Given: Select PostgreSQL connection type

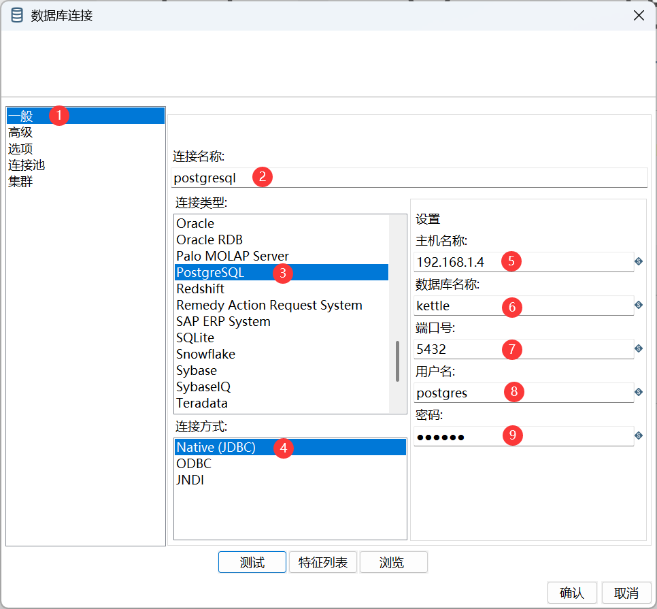Looking at the screenshot, I should (x=282, y=272).
